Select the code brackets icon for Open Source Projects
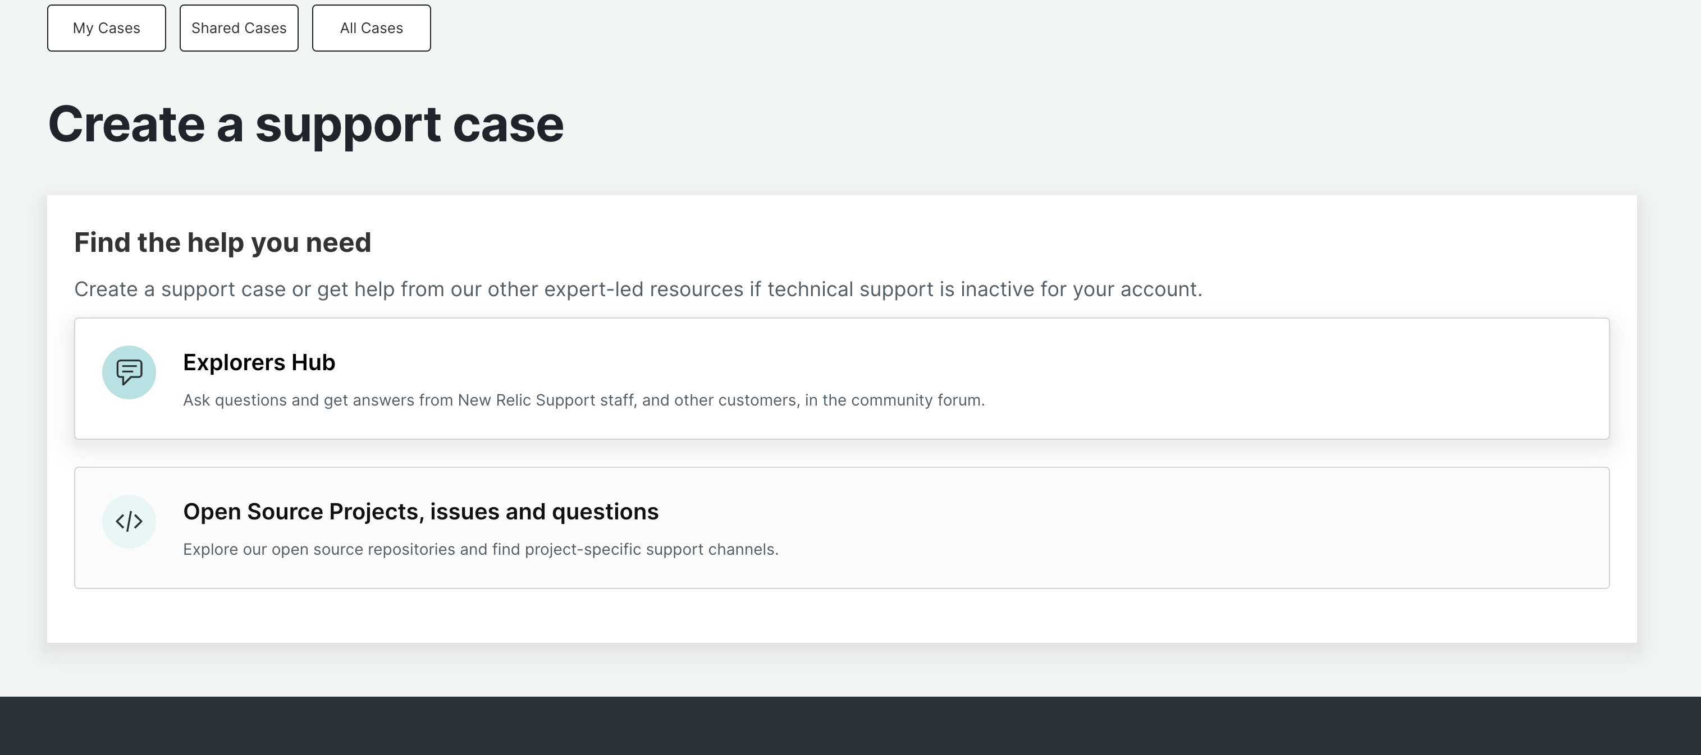Image resolution: width=1701 pixels, height=755 pixels. (x=129, y=521)
